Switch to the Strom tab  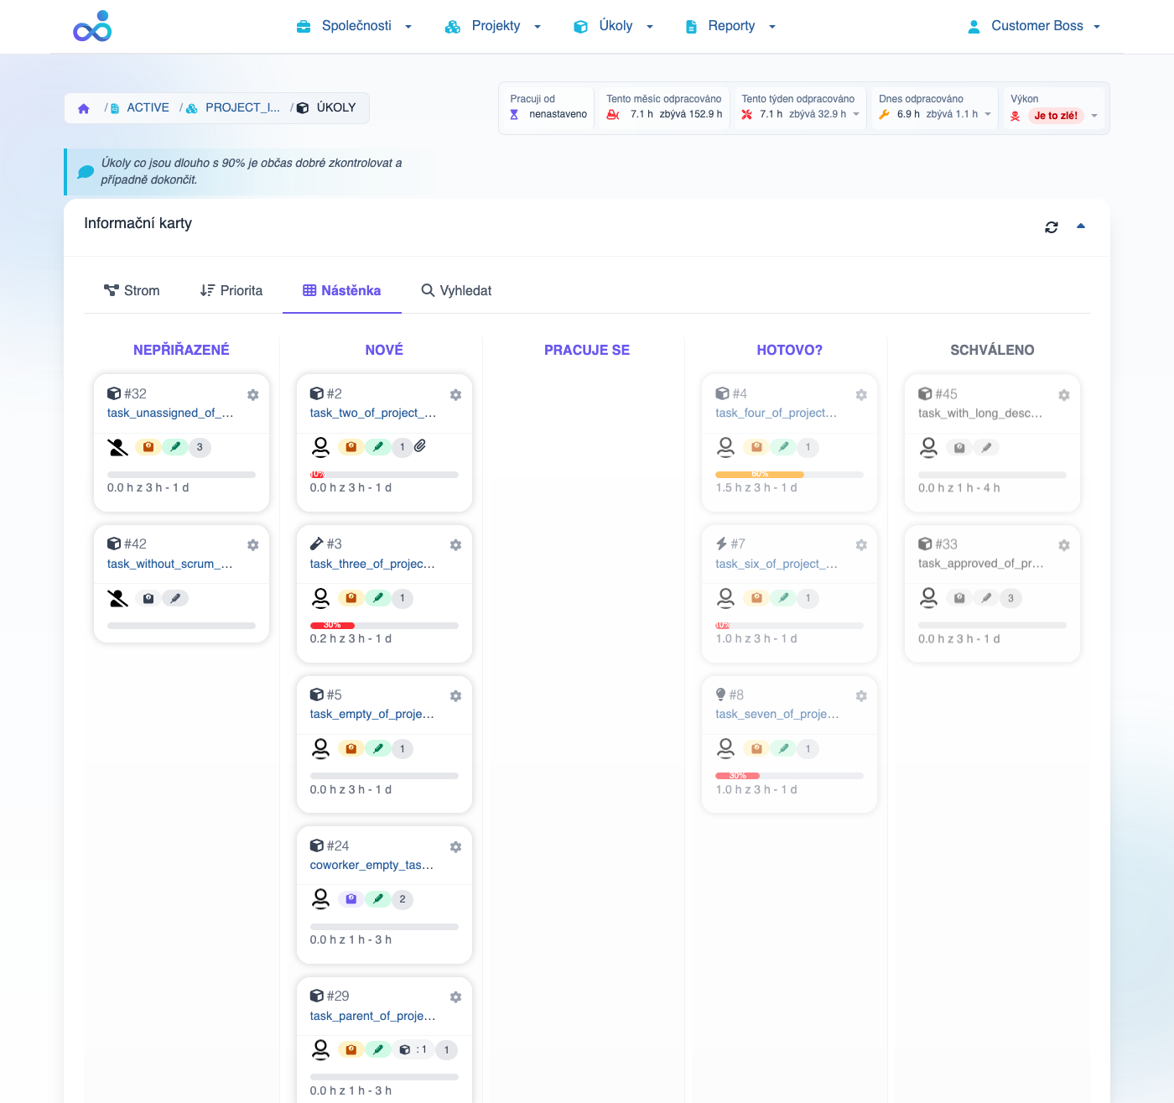click(132, 290)
